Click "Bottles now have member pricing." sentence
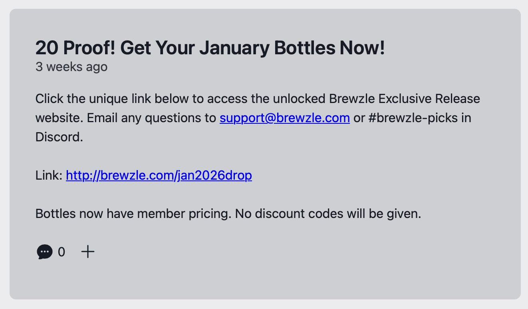528x309 pixels. [133, 214]
